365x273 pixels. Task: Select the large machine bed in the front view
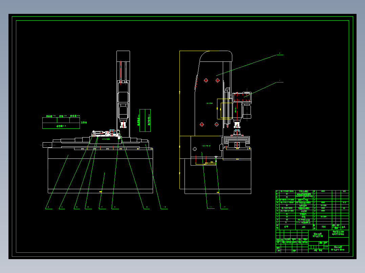click(x=100, y=170)
